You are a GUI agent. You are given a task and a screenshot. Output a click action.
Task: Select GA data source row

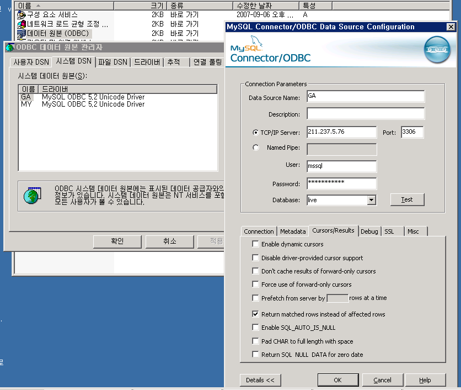pyautogui.click(x=118, y=97)
